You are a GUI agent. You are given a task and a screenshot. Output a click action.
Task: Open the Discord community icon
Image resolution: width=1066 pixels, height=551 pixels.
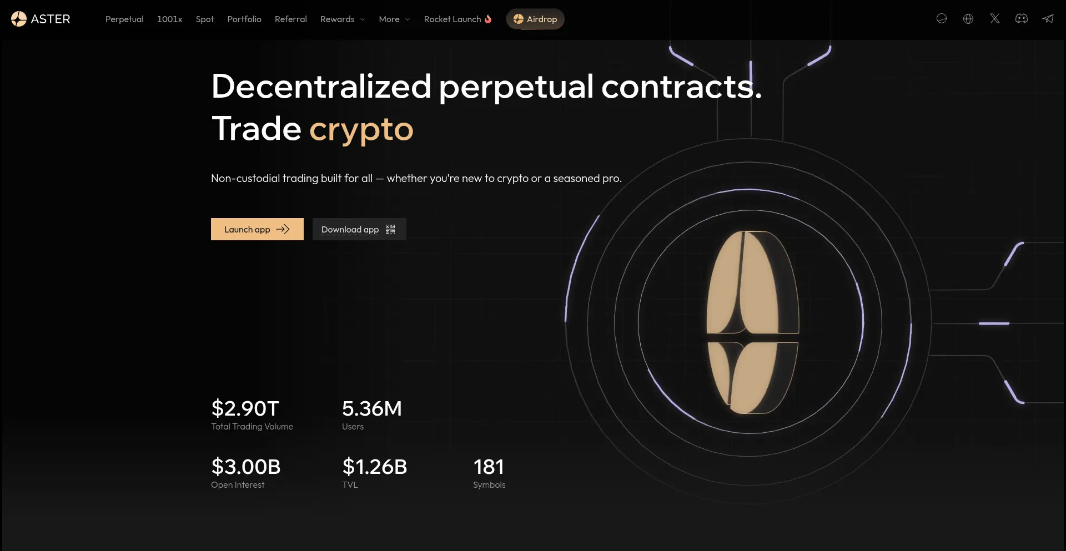[1022, 19]
